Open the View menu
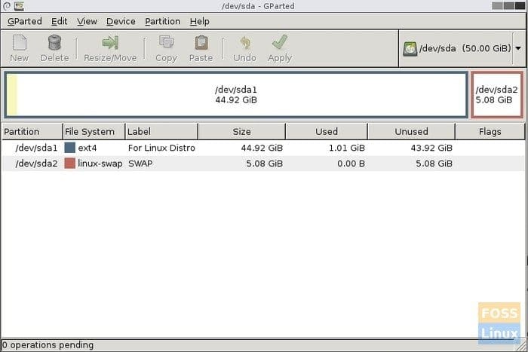The height and width of the screenshot is (352, 528). click(87, 22)
